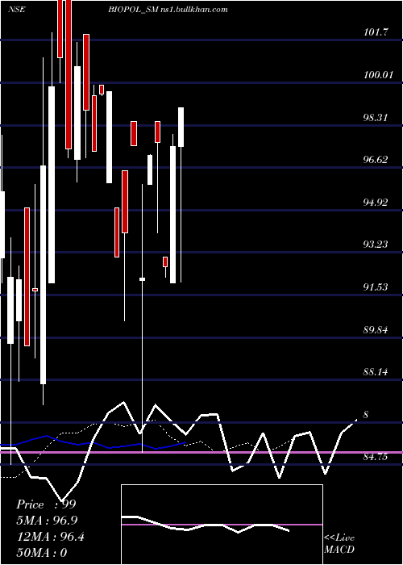Click the 93.23 price axis label
This screenshot has height=565, width=403.
(376, 244)
